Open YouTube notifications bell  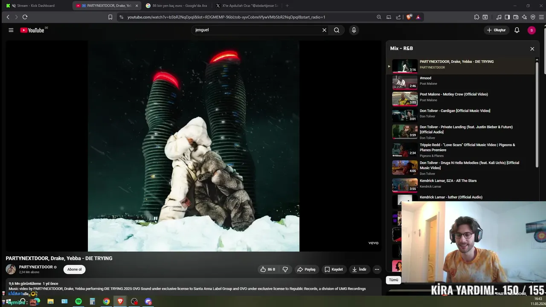click(x=517, y=30)
